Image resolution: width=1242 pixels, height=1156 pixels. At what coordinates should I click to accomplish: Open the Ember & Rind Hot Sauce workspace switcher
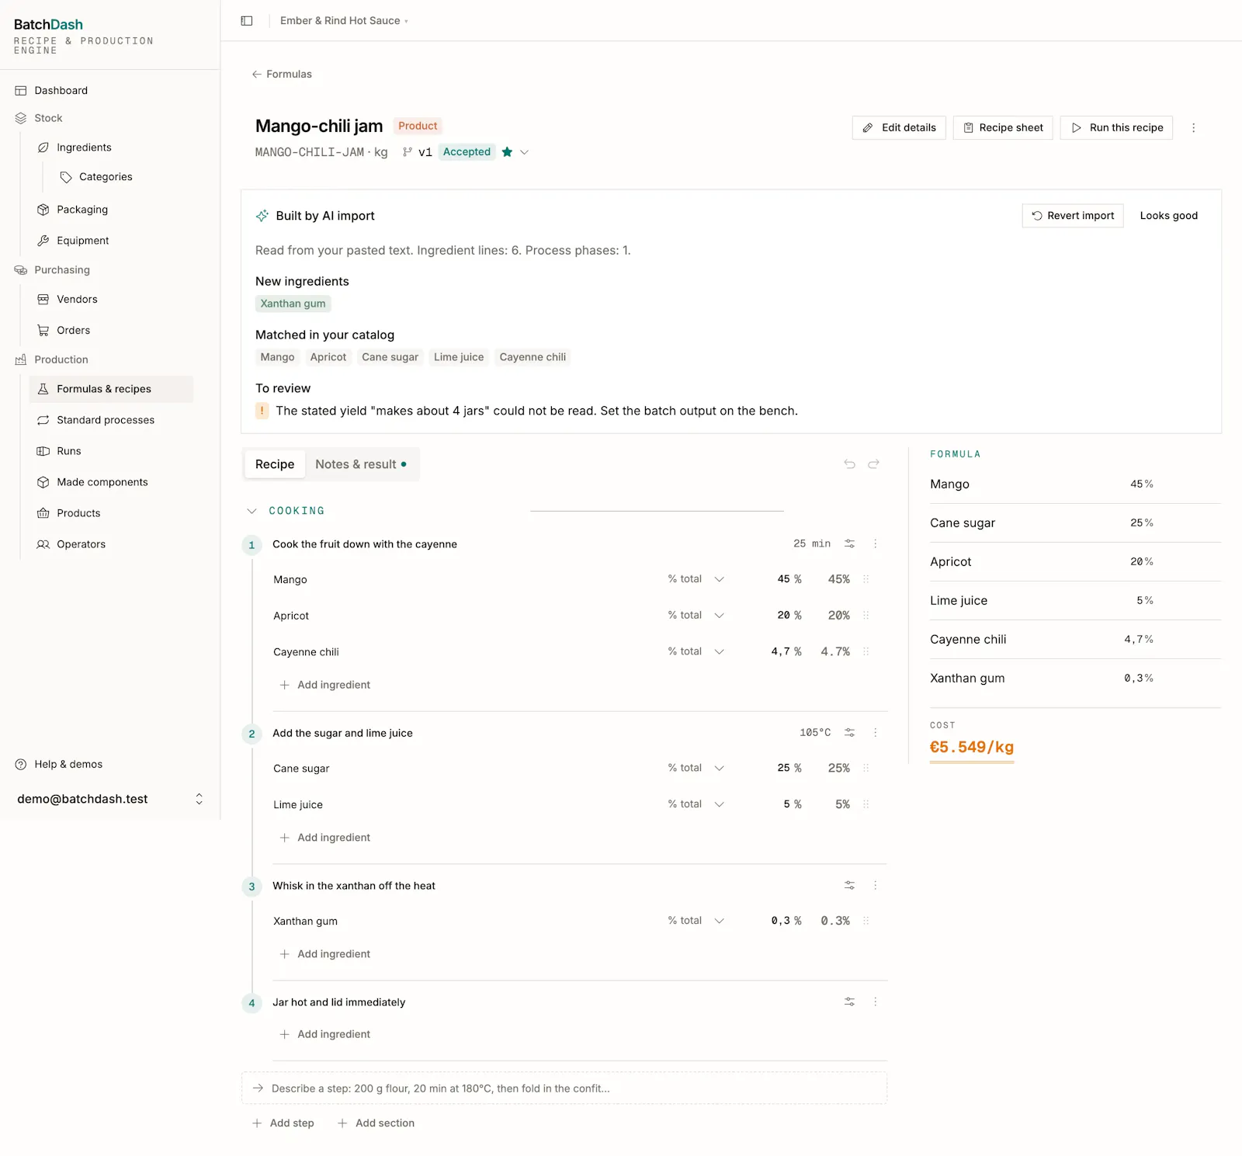(344, 21)
